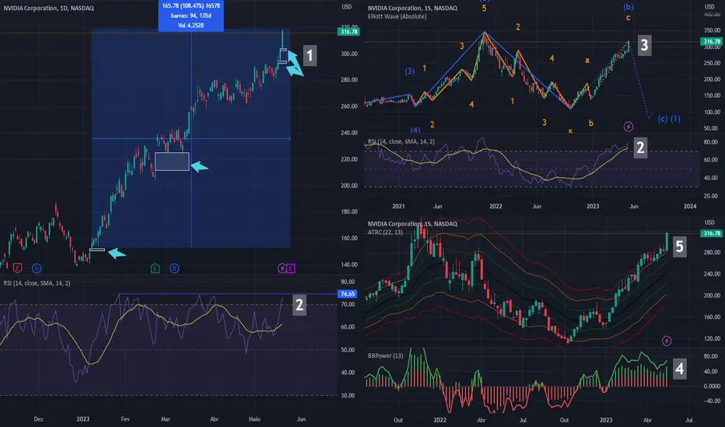
Task: Click the 74.65 RSI value label
Action: coord(347,294)
